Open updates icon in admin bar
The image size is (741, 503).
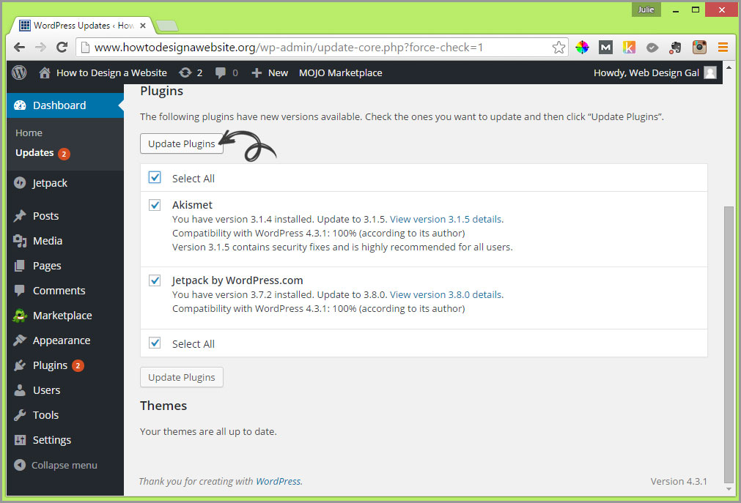point(185,72)
